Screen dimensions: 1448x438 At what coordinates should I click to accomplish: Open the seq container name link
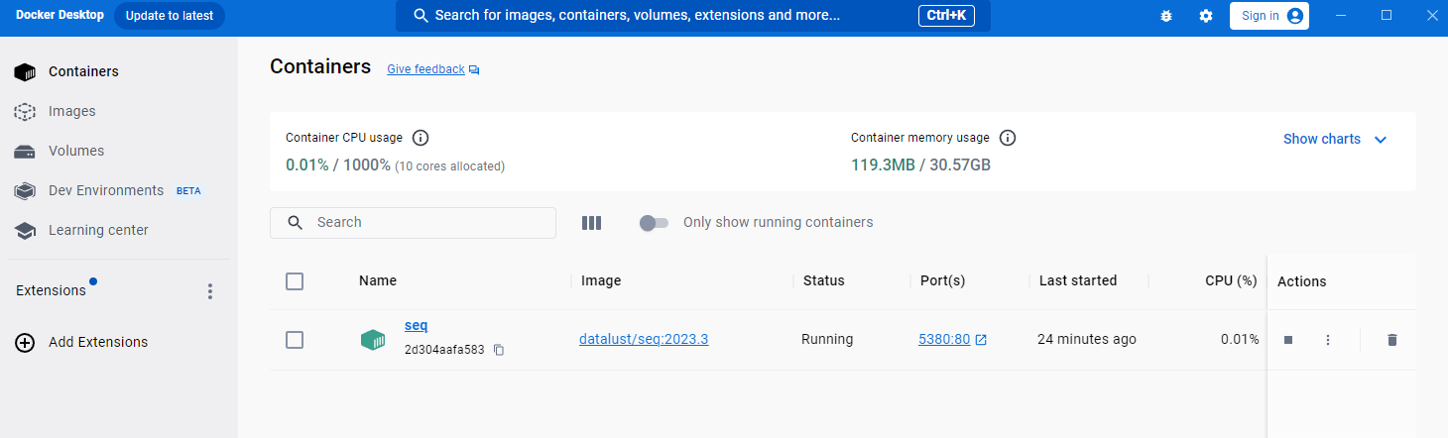(x=417, y=325)
